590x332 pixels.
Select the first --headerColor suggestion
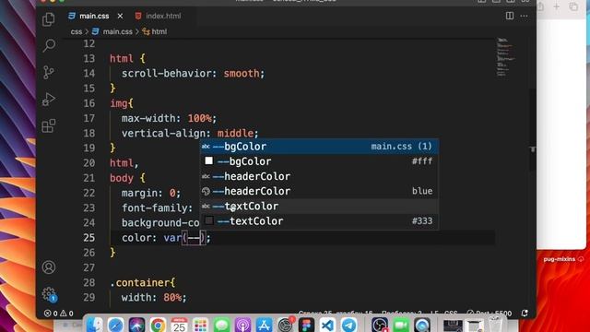click(319, 176)
